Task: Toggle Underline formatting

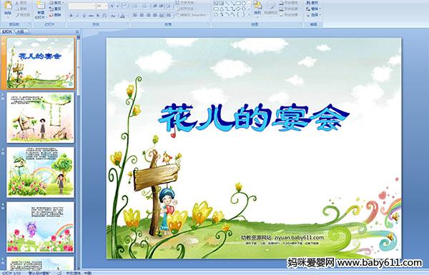Action: coord(84,16)
